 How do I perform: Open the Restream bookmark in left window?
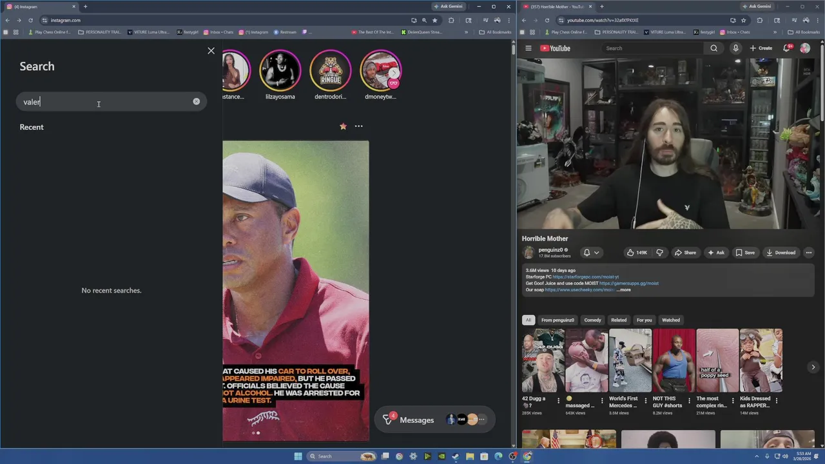pos(285,32)
